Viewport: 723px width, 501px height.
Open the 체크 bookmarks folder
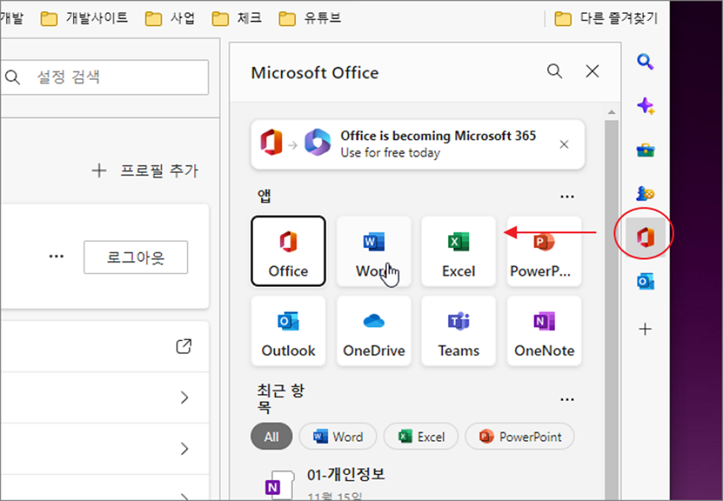(x=237, y=19)
